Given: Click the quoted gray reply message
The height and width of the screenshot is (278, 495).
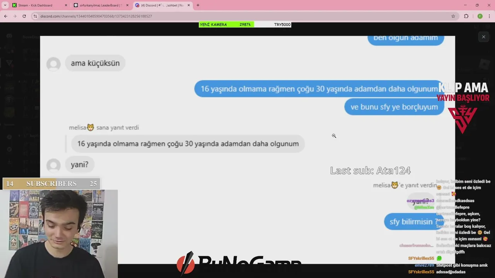Looking at the screenshot, I should (x=188, y=144).
